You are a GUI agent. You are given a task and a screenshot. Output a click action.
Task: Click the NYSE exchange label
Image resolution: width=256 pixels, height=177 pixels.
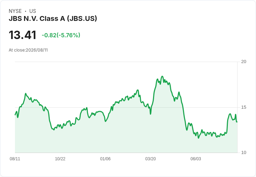[x=15, y=11]
